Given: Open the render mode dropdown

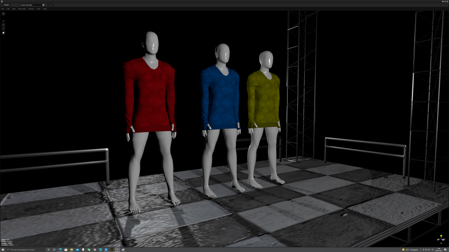Looking at the screenshot, I should tap(32, 5).
